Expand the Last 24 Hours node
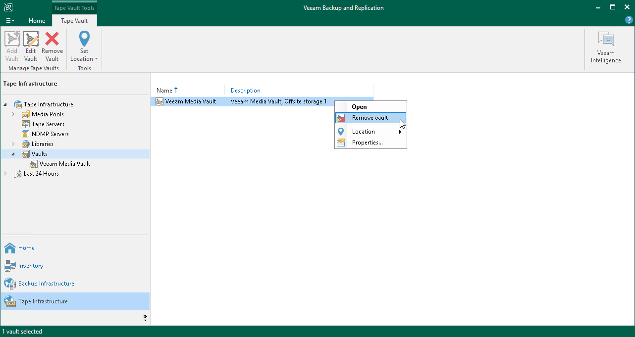 [5, 174]
